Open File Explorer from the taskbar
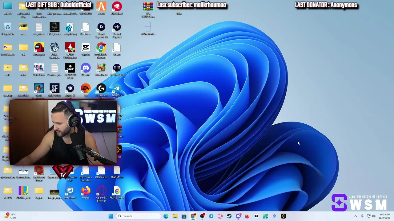The height and width of the screenshot is (221, 394). 175,216
